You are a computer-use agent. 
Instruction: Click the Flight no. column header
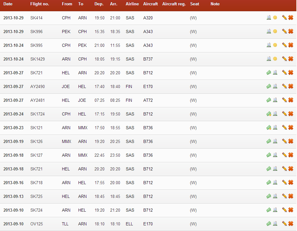click(x=40, y=4)
